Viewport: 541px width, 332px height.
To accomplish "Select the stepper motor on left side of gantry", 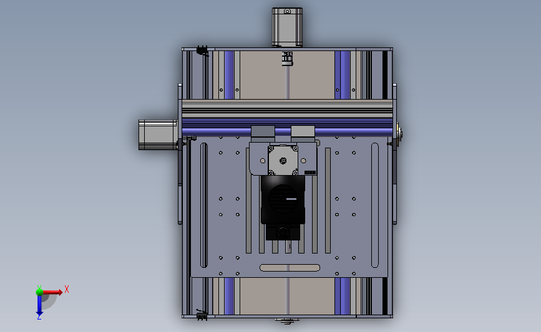I will point(158,135).
